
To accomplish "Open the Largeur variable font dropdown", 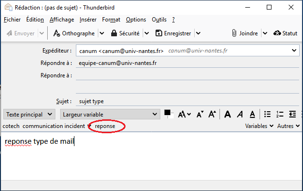I will point(110,115).
